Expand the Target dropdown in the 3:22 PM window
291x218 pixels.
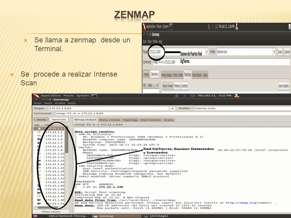point(172,108)
